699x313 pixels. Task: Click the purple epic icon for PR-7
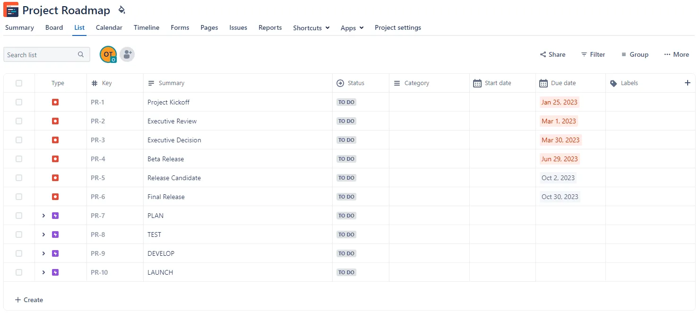point(55,216)
